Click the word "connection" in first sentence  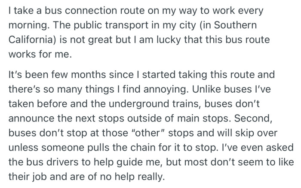pyautogui.click(x=89, y=9)
